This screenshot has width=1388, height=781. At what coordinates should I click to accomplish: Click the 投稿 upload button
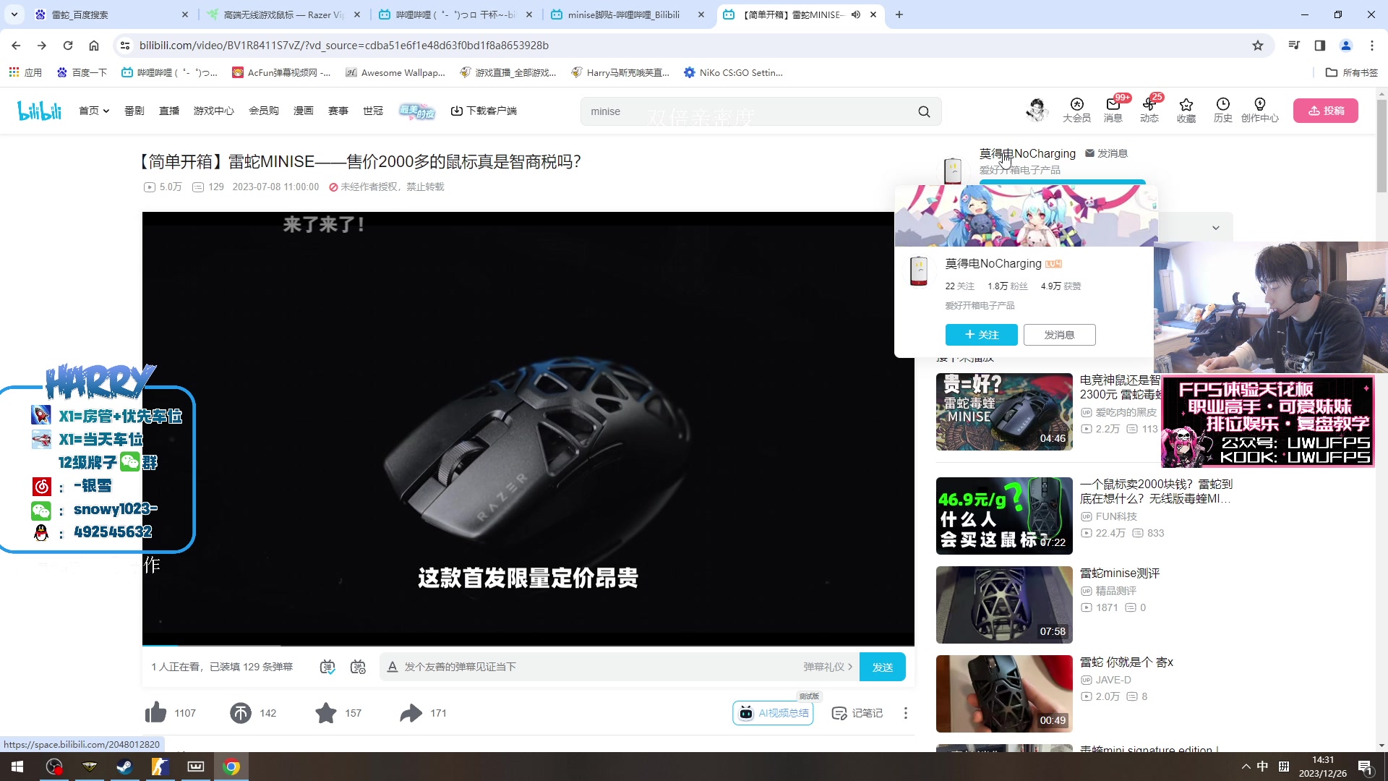[x=1326, y=111]
